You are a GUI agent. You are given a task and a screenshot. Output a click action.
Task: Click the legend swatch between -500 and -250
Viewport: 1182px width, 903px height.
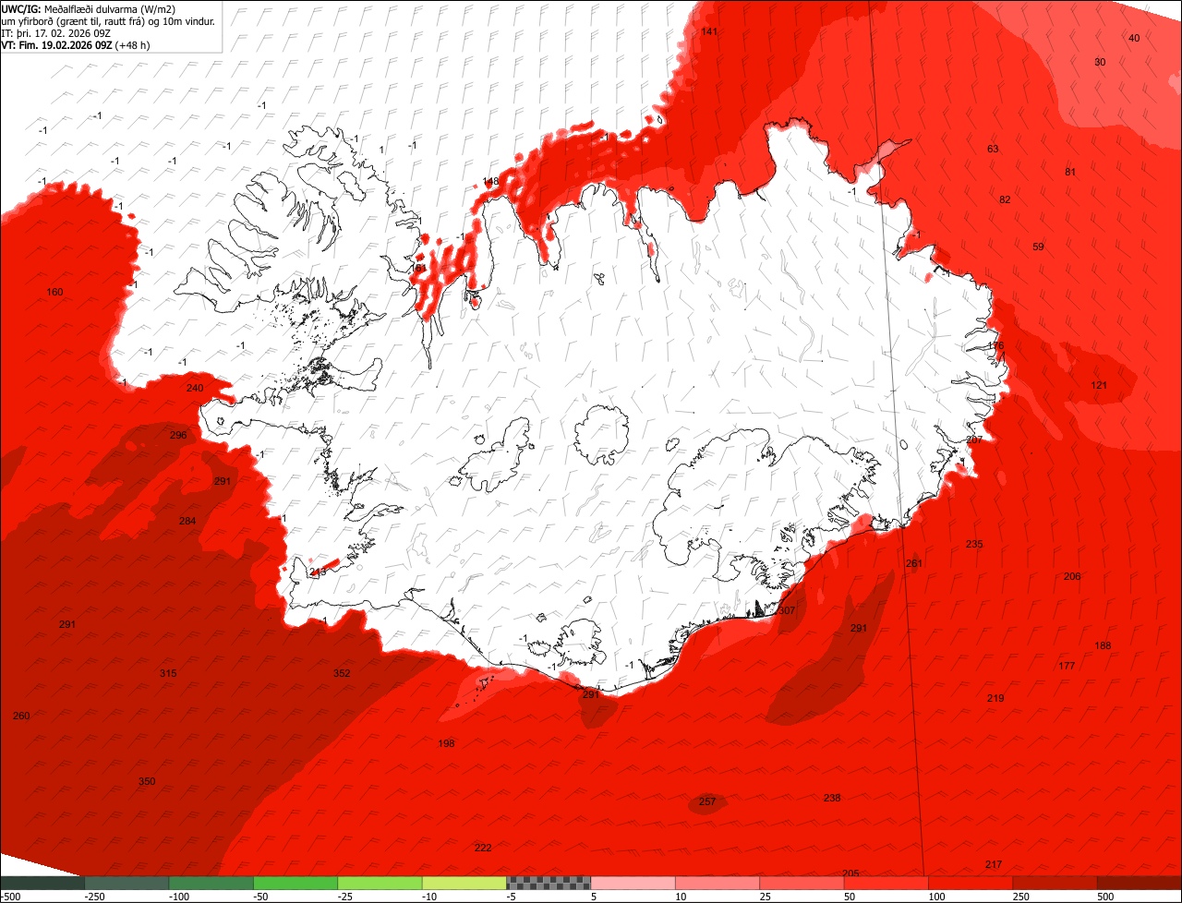point(42,884)
